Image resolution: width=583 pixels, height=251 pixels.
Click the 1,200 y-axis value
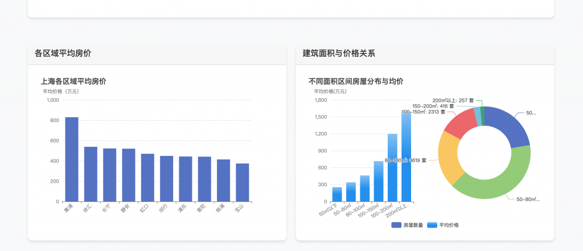click(x=321, y=134)
